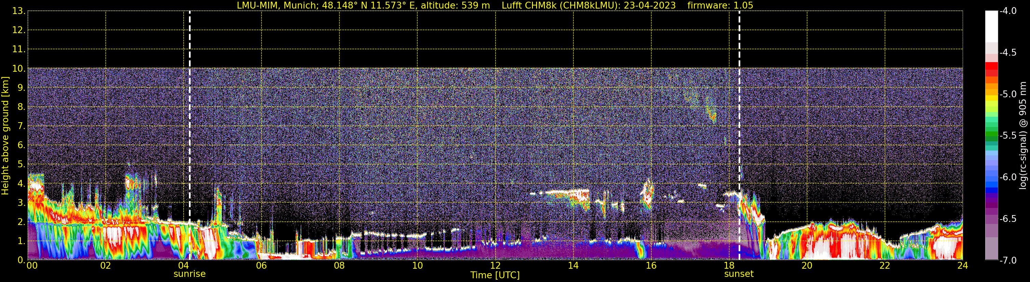
Task: Click the '11.' height axis tick label
Action: click(x=18, y=49)
